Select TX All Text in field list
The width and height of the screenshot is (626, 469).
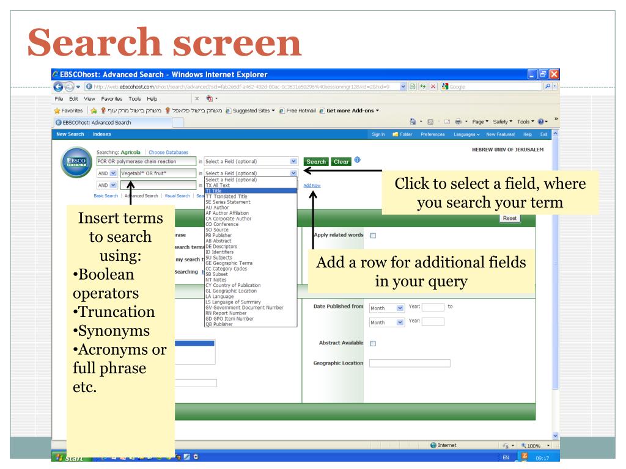point(251,186)
